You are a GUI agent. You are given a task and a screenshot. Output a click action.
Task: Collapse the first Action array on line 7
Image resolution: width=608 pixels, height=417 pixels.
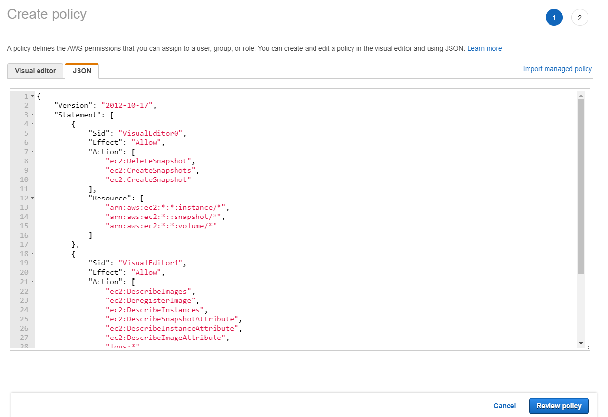(x=32, y=152)
